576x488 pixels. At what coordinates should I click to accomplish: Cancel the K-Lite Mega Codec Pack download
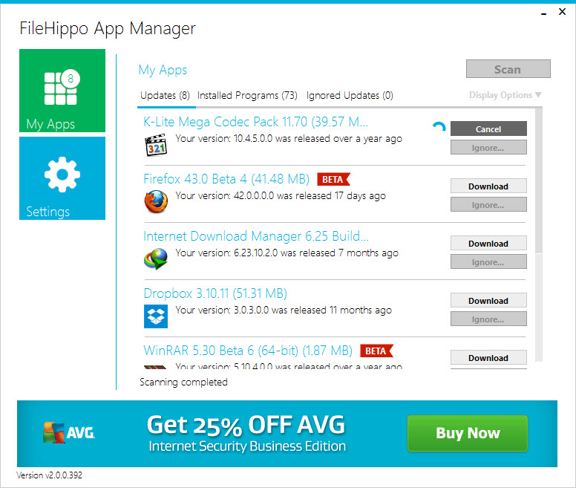tap(488, 129)
